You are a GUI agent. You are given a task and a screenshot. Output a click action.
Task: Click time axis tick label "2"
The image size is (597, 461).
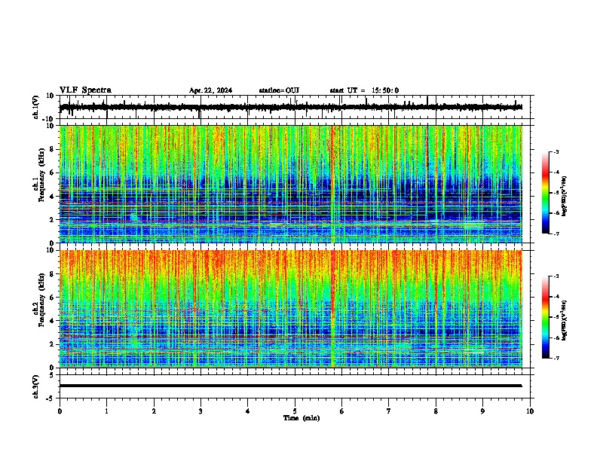pos(154,411)
